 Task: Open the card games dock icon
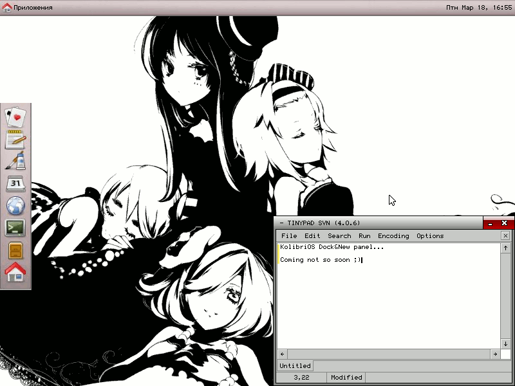click(x=15, y=117)
